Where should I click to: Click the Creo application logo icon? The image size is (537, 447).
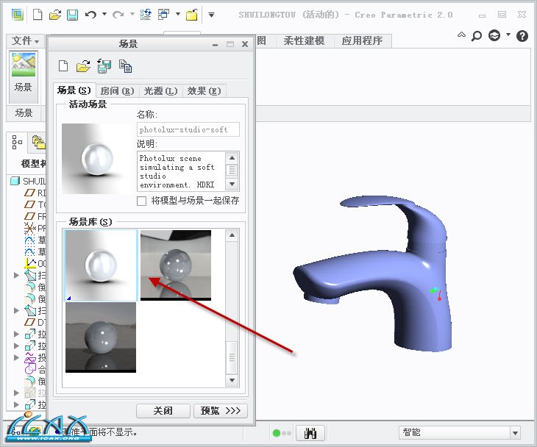(18, 15)
